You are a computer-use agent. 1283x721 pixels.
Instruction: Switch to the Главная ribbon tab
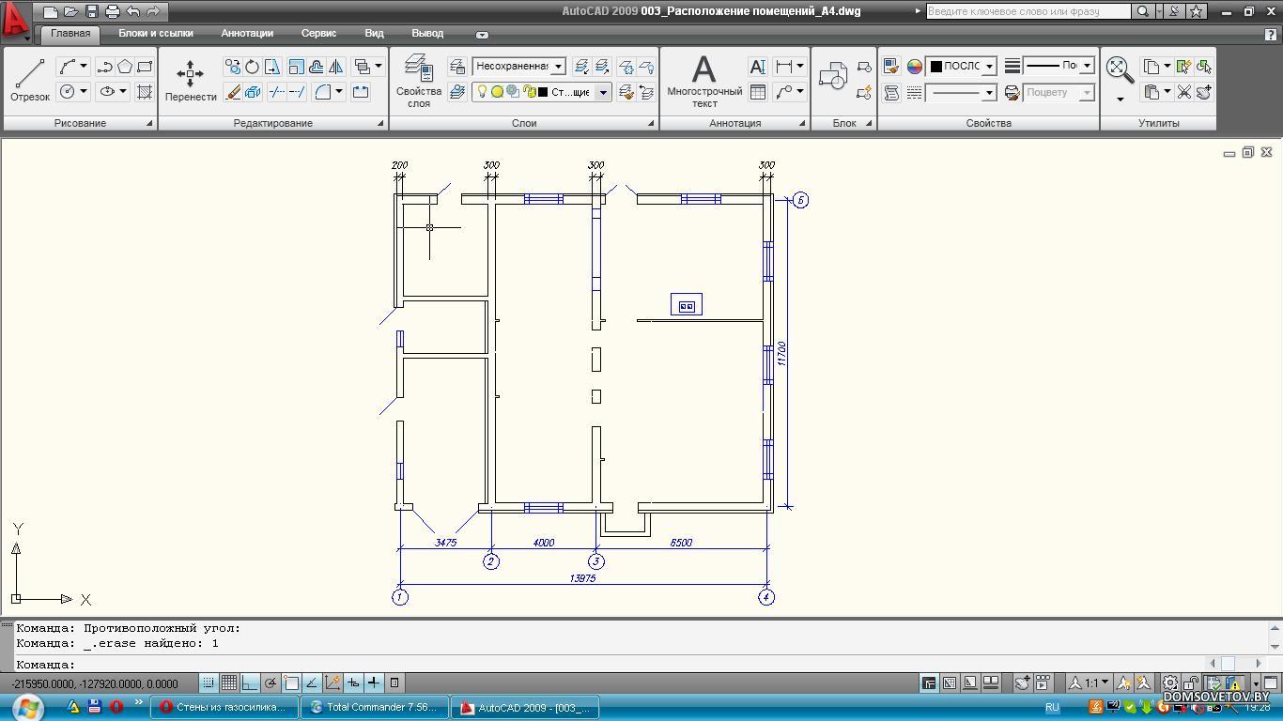[70, 33]
